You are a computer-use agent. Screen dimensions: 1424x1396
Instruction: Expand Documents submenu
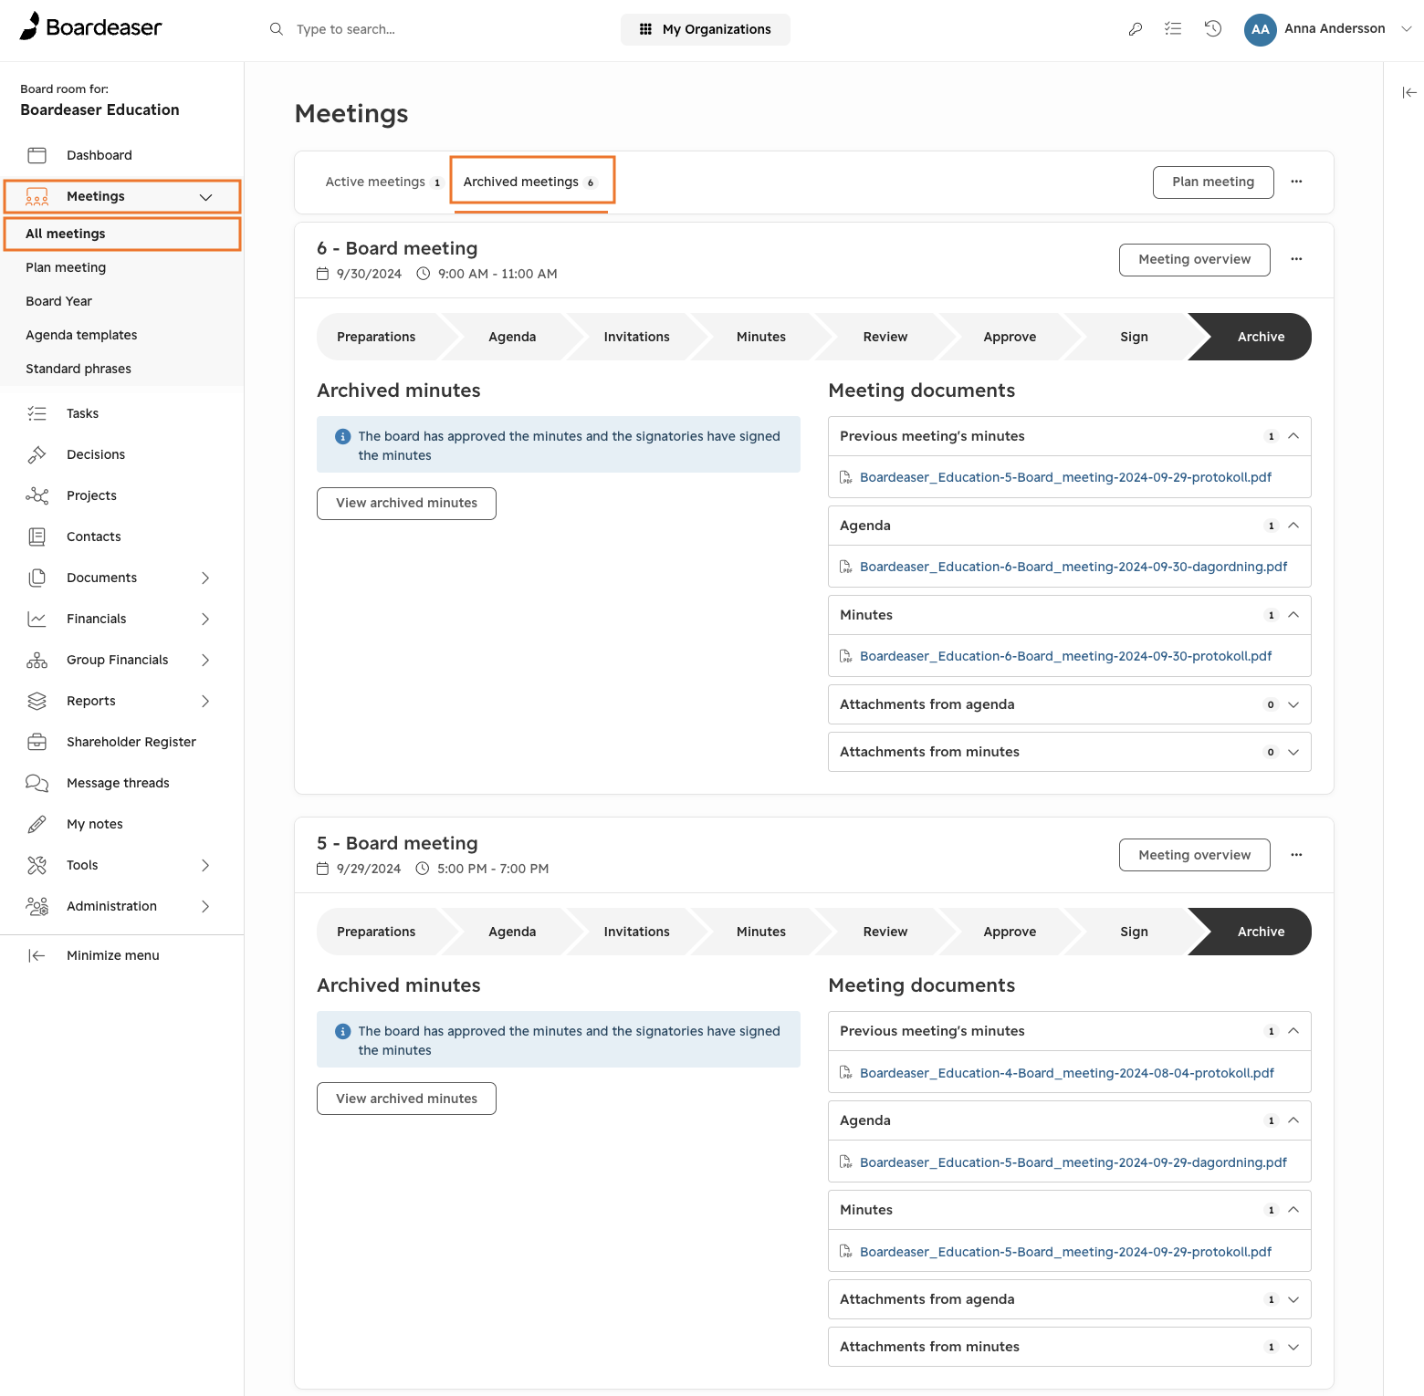(205, 578)
